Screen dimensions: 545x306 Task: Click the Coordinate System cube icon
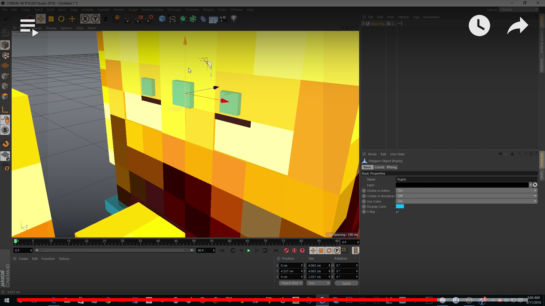(x=116, y=19)
